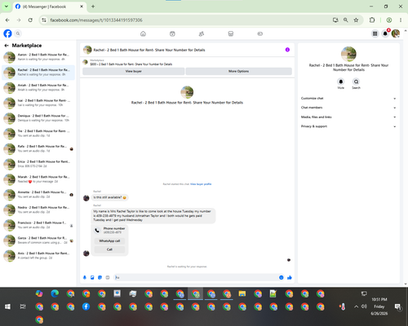Open the Facebook menu grid icon
The image size is (408, 326).
coord(375,33)
